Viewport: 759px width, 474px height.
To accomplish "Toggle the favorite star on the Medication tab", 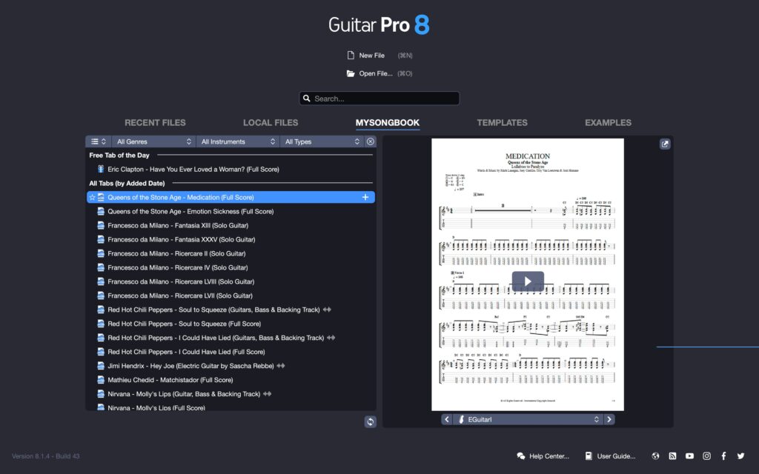I will click(92, 197).
